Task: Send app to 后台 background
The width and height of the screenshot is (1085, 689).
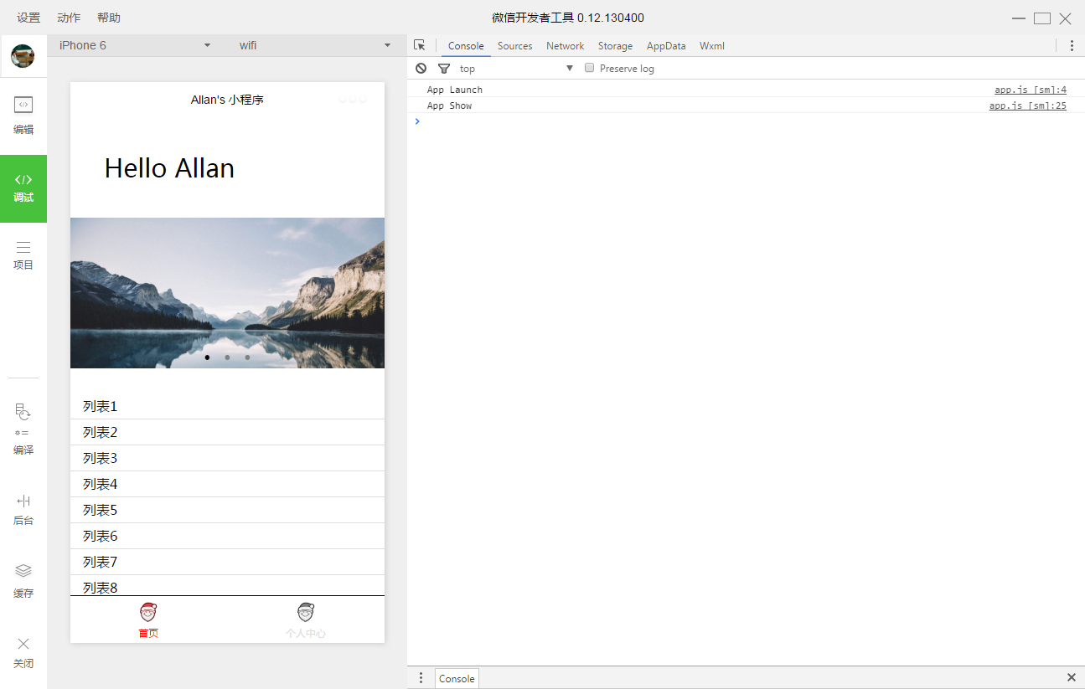Action: pyautogui.click(x=23, y=509)
